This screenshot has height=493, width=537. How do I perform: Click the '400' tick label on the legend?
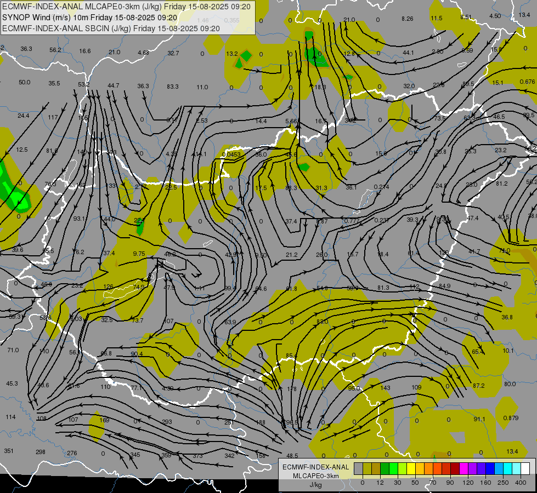521,483
